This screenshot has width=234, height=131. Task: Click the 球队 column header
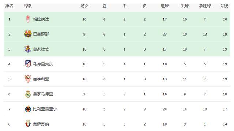pos(28,6)
